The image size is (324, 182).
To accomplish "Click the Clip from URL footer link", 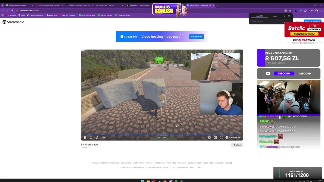I will tap(138, 163).
